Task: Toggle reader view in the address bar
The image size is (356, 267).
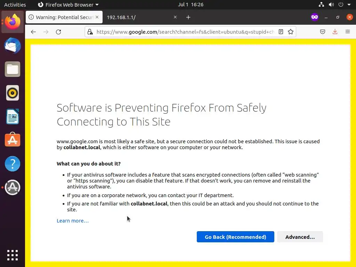Action: tap(281, 32)
